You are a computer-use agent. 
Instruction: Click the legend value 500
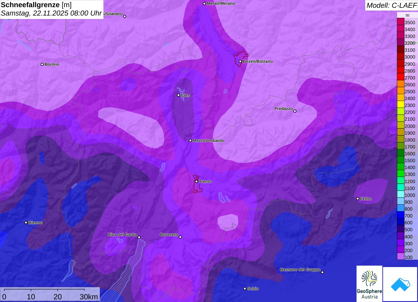408,229
